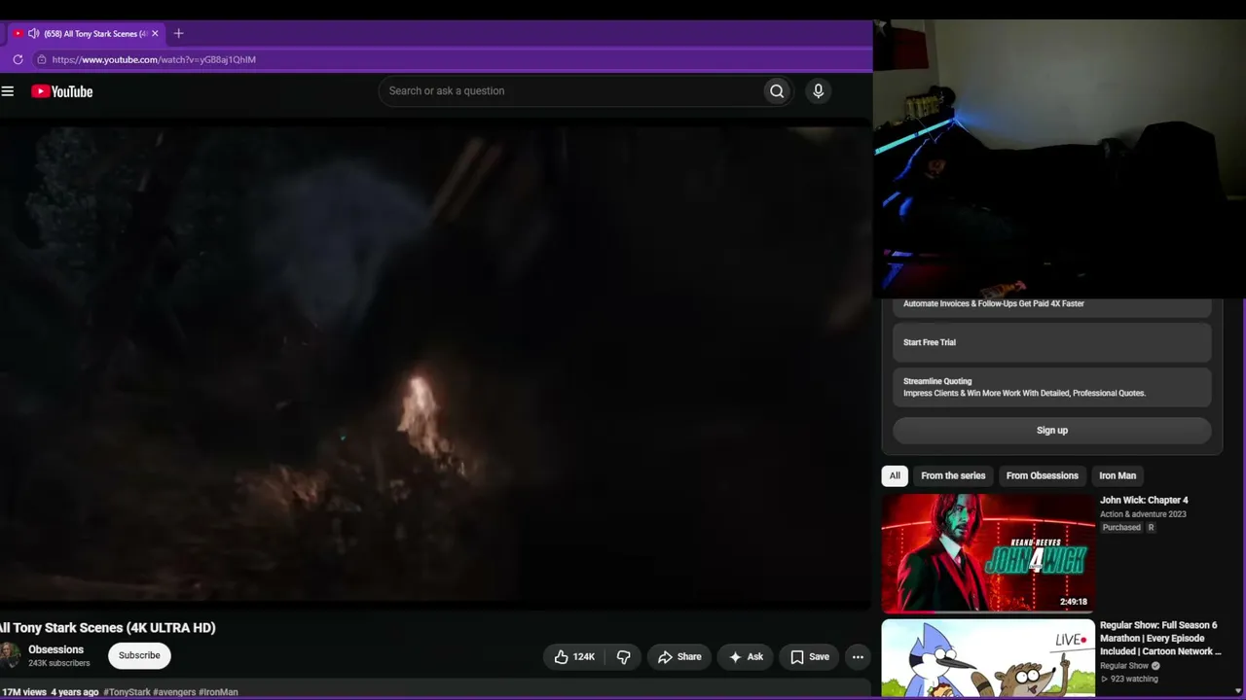Reload the page with the browser refresh icon
Image resolution: width=1246 pixels, height=700 pixels.
pyautogui.click(x=18, y=59)
